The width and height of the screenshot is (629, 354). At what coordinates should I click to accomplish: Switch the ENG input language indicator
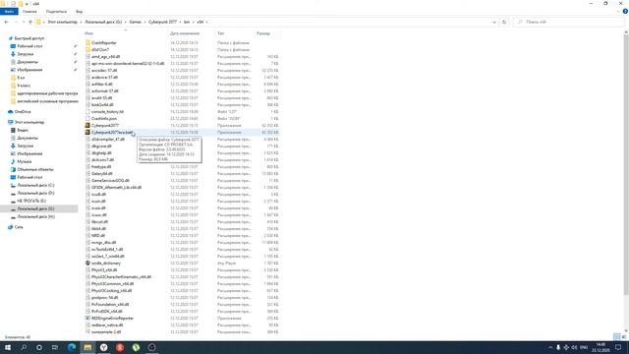[584, 347]
